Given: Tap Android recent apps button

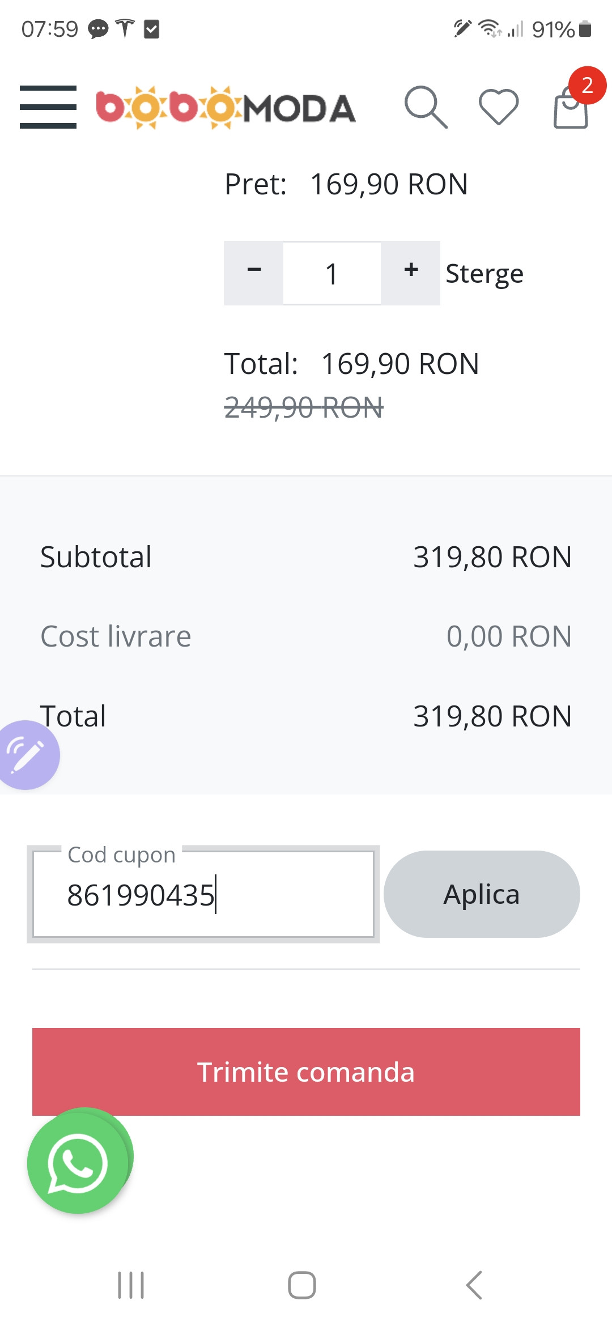Looking at the screenshot, I should coord(131,1285).
